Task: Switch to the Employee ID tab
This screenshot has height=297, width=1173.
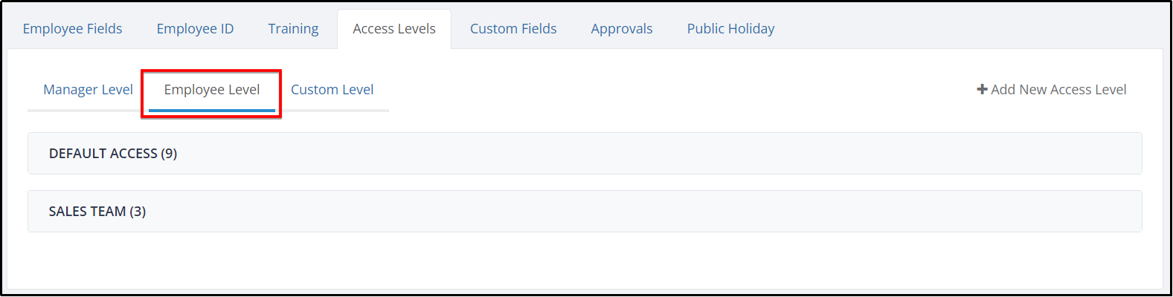Action: pyautogui.click(x=195, y=29)
